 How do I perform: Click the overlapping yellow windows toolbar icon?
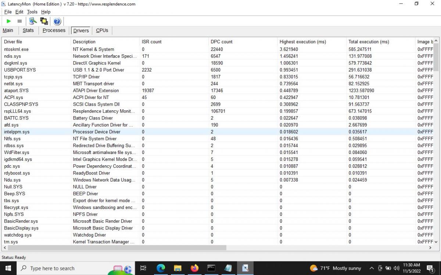[44, 21]
